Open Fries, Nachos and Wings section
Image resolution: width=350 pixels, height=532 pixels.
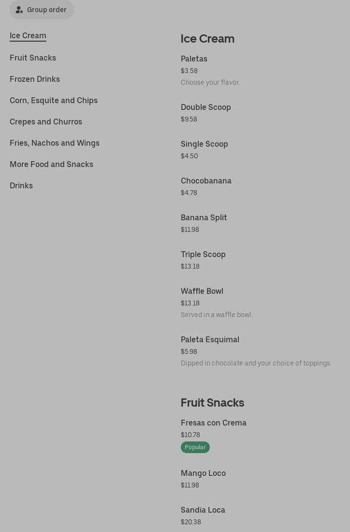click(x=55, y=143)
